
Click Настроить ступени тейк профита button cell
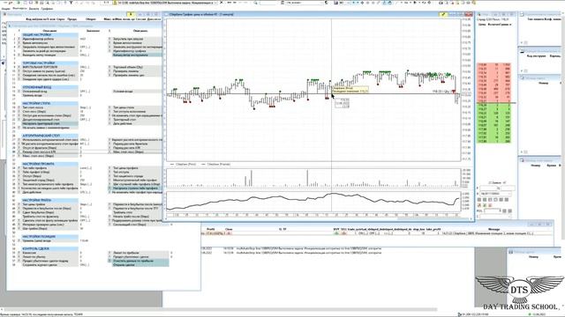[x=137, y=188]
